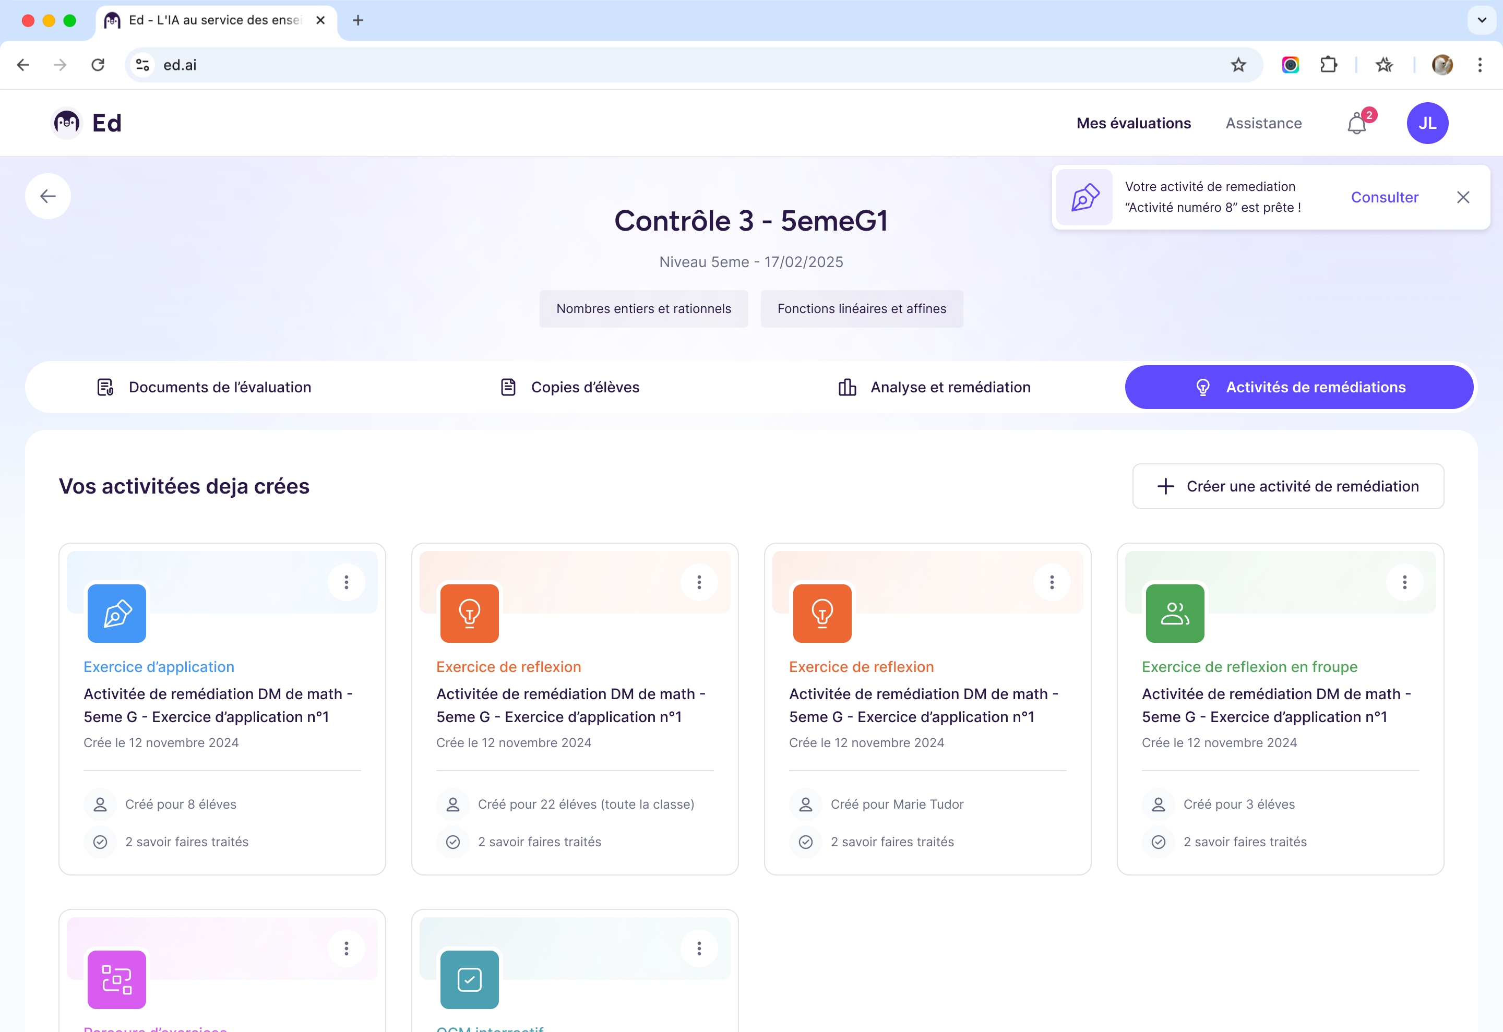Click the JL user avatar
This screenshot has height=1032, width=1503.
point(1427,124)
